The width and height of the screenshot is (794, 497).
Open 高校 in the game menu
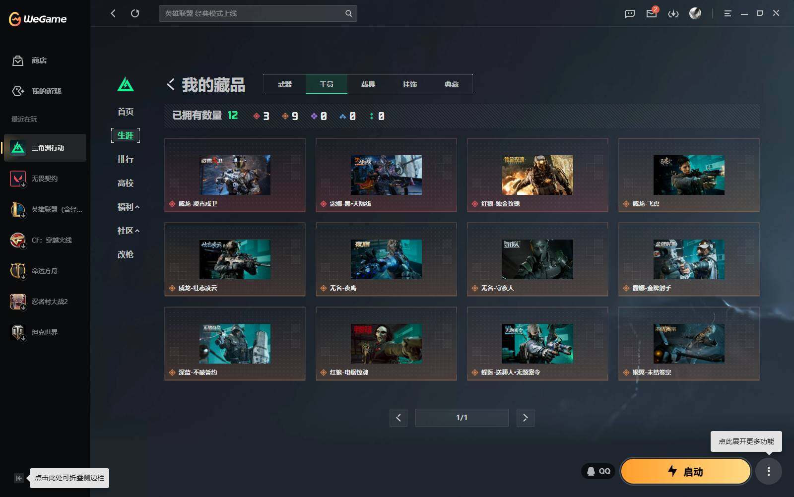pos(126,183)
